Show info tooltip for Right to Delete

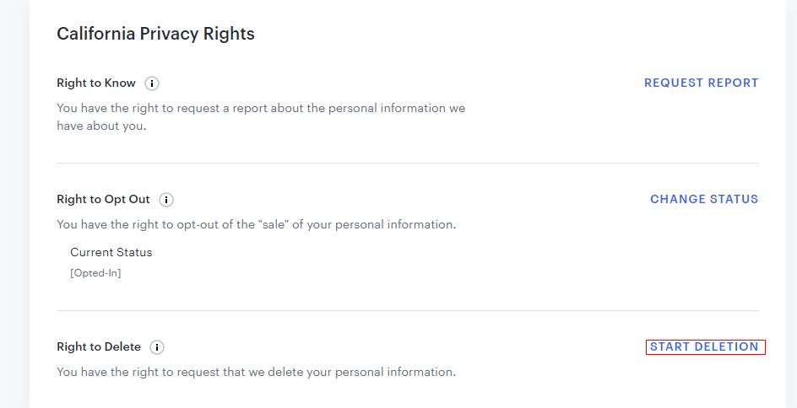click(x=158, y=347)
